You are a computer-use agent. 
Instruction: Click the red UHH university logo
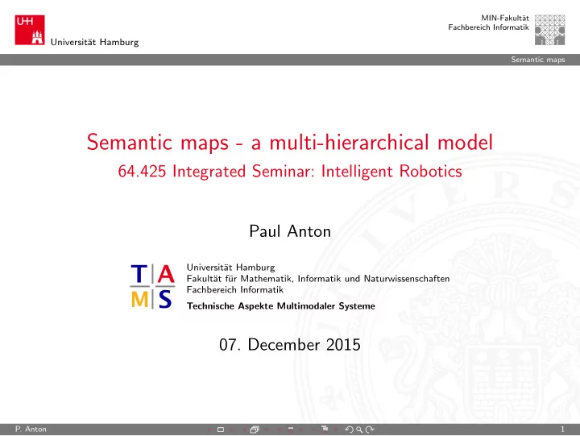[x=30, y=30]
